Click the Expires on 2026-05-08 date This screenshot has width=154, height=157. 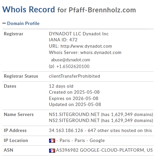pos(73,98)
